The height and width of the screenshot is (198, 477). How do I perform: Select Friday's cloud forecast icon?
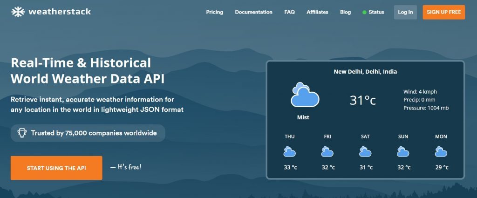tap(327, 151)
